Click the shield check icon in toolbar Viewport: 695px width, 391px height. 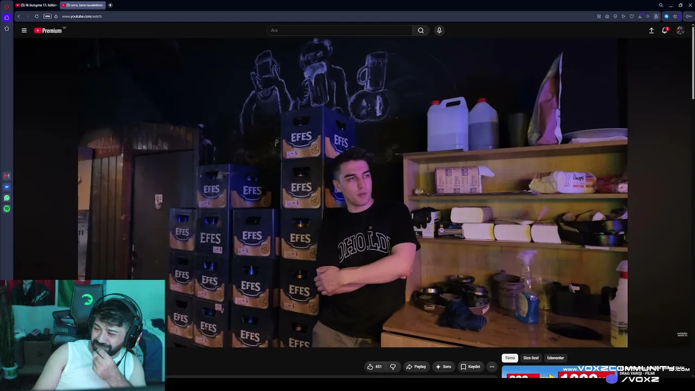tap(615, 16)
